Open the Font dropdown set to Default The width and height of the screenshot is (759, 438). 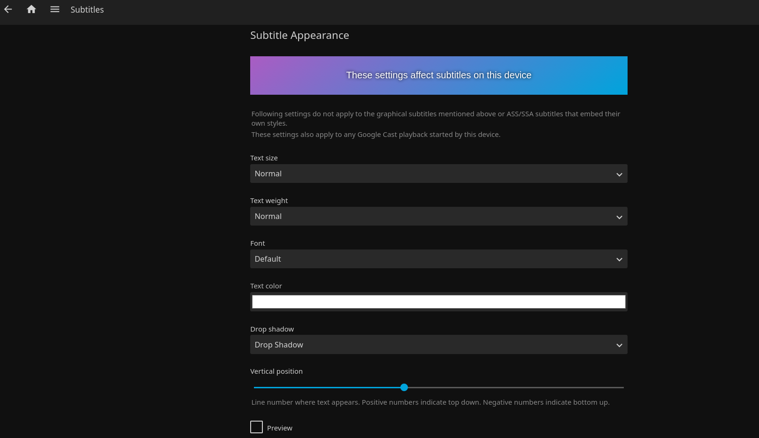(422, 259)
